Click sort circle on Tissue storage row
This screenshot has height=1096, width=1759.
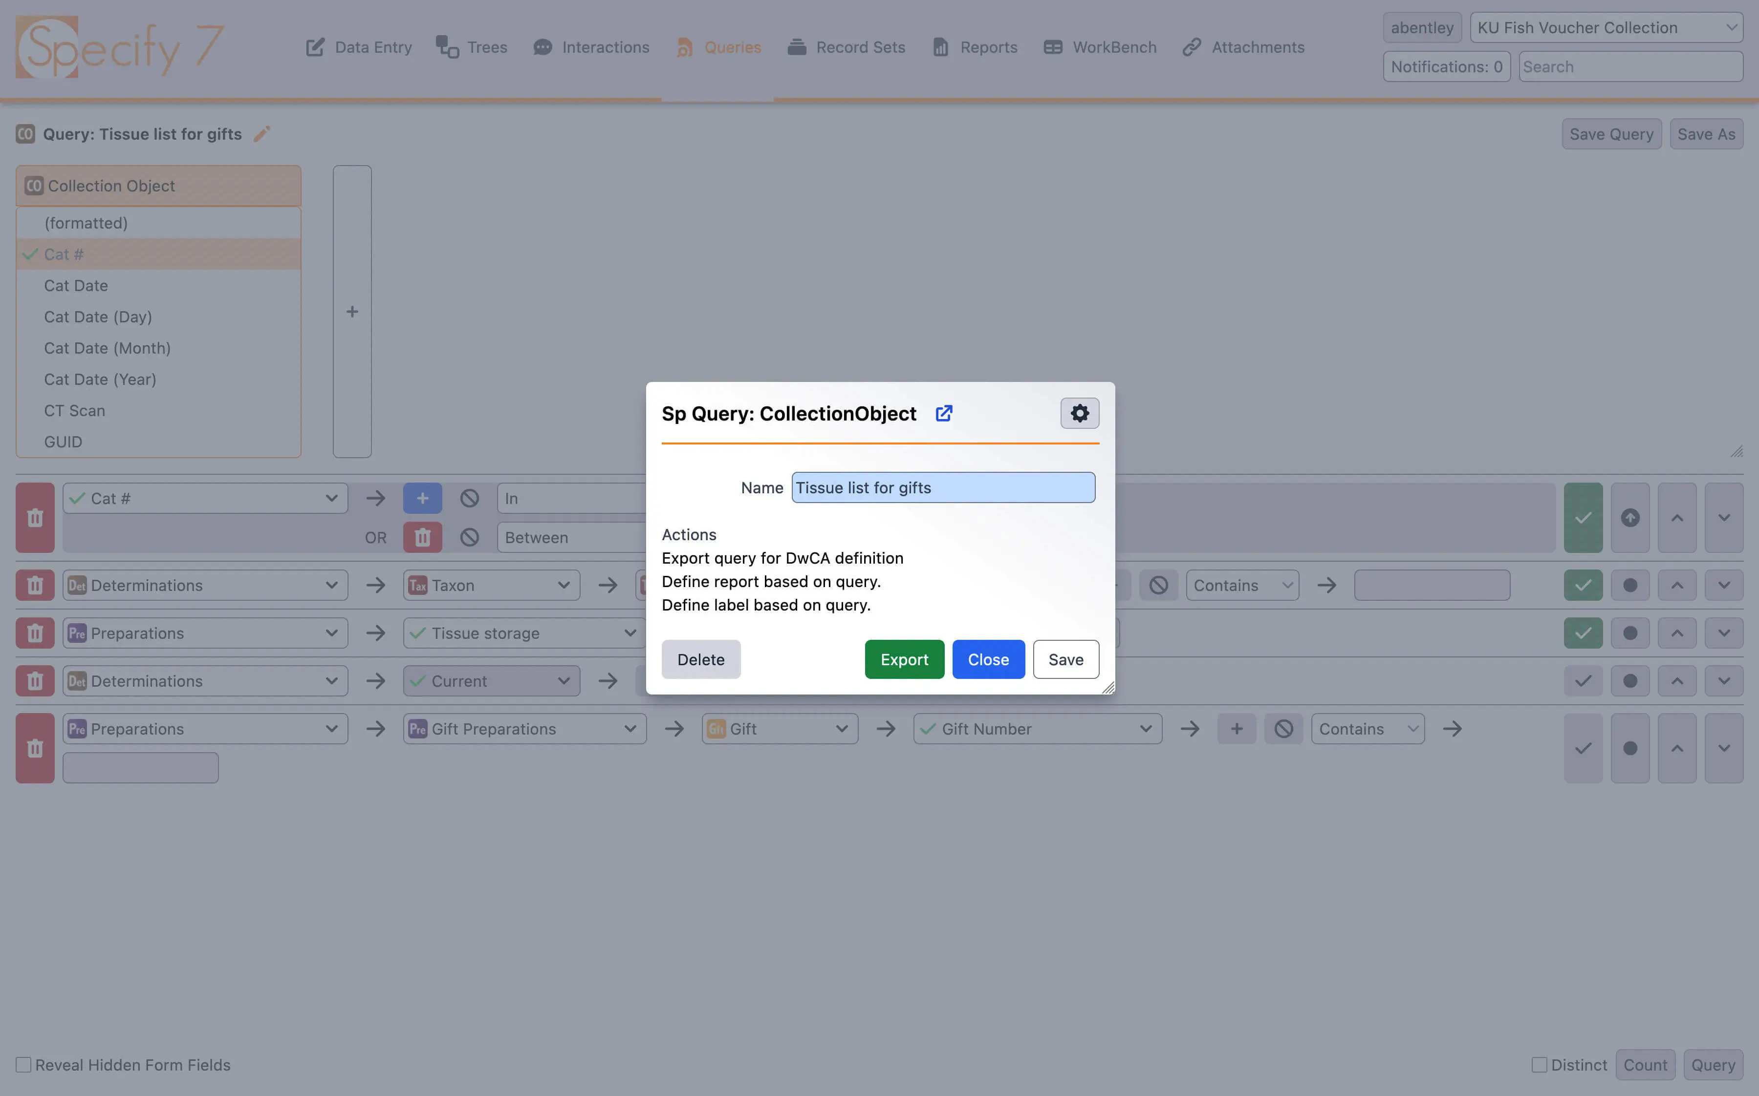click(1630, 633)
